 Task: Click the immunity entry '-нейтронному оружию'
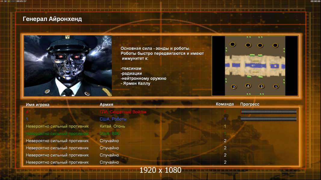143,79
